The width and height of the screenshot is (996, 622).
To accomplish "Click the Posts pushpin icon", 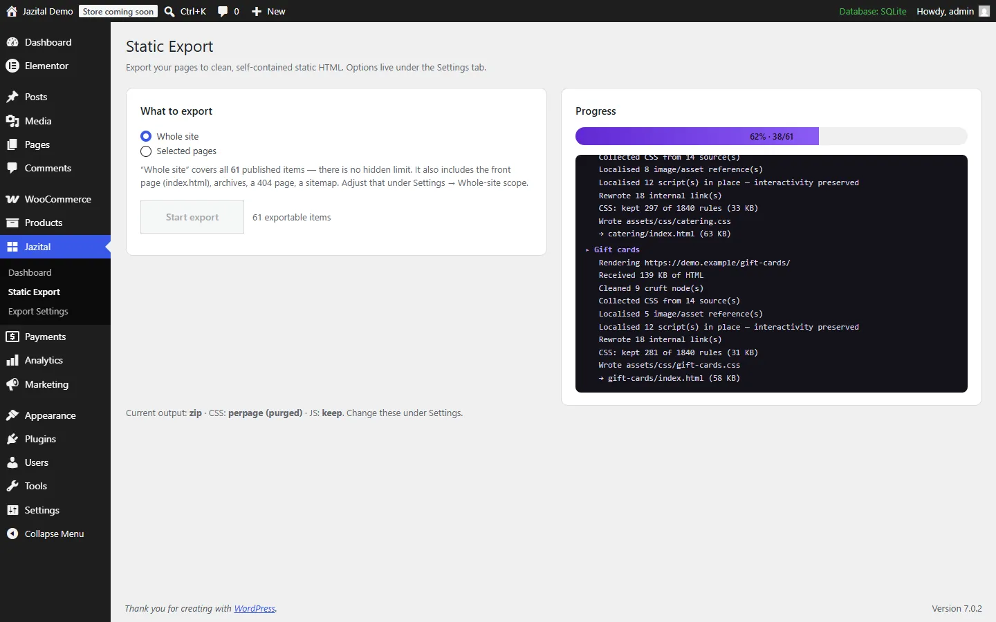I will tap(12, 97).
